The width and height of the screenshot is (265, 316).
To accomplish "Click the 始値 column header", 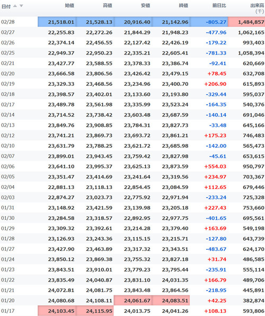I will (x=69, y=6).
